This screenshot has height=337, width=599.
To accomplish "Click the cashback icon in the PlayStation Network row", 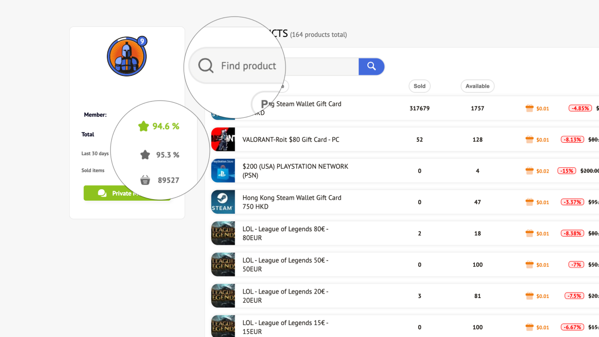I will coord(530,171).
